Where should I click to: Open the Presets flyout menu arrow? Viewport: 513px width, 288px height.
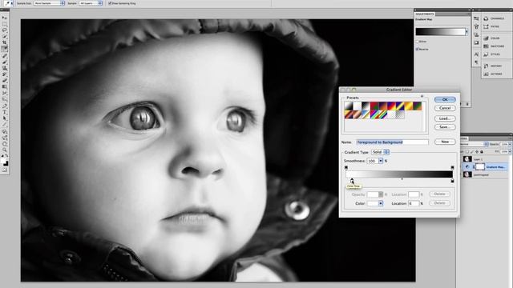click(422, 96)
